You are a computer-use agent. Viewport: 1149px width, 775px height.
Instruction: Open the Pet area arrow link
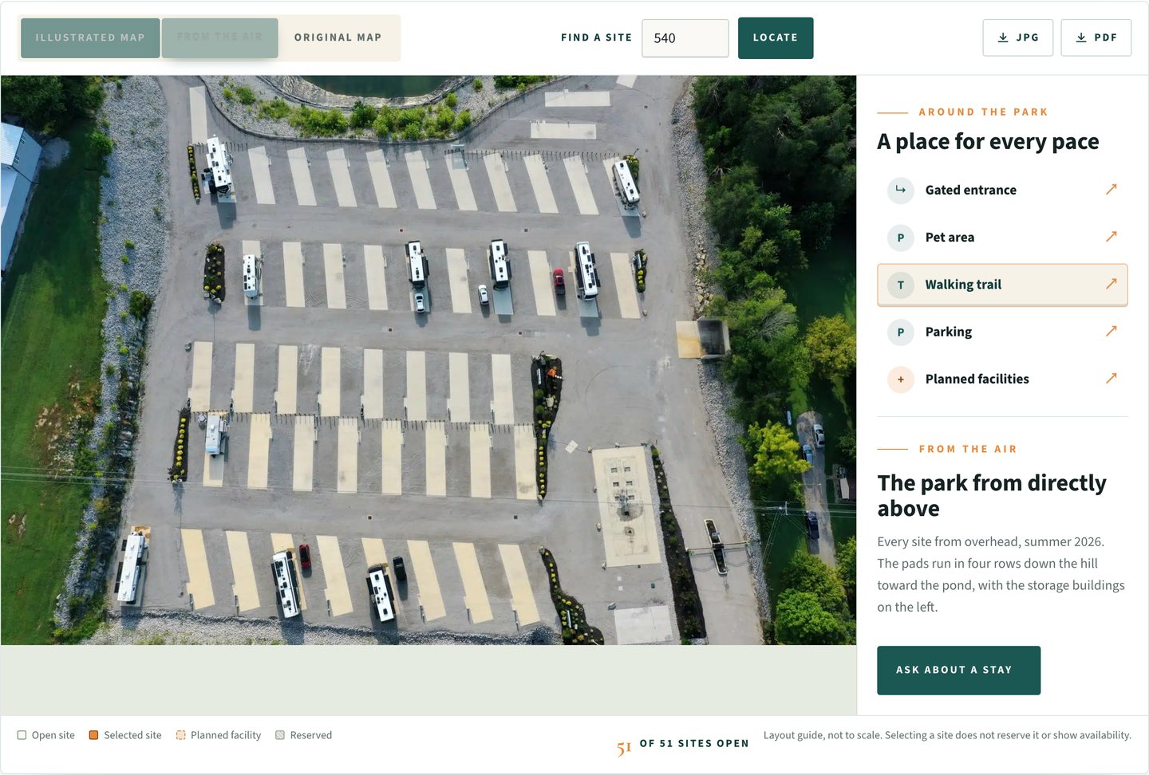[x=1111, y=236]
